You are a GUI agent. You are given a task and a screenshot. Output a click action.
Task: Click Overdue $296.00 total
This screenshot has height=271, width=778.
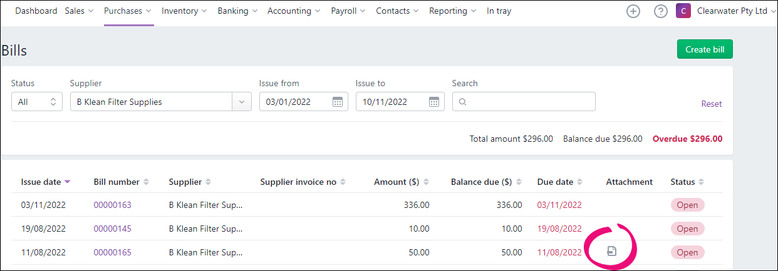[x=687, y=139]
